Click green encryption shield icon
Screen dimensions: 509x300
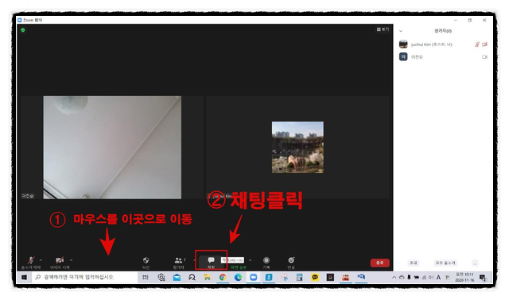coord(23,30)
